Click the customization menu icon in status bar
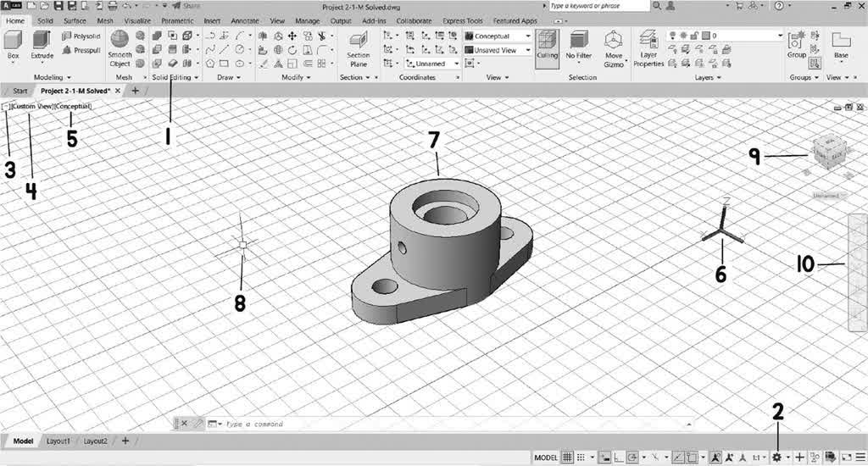868x466 pixels. [860, 458]
